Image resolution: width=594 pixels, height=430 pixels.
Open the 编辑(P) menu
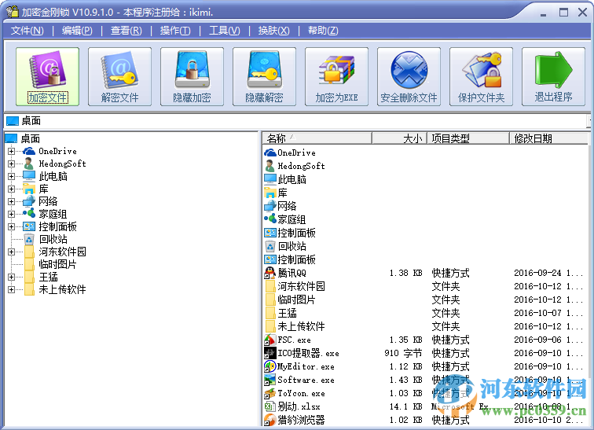[x=77, y=31]
